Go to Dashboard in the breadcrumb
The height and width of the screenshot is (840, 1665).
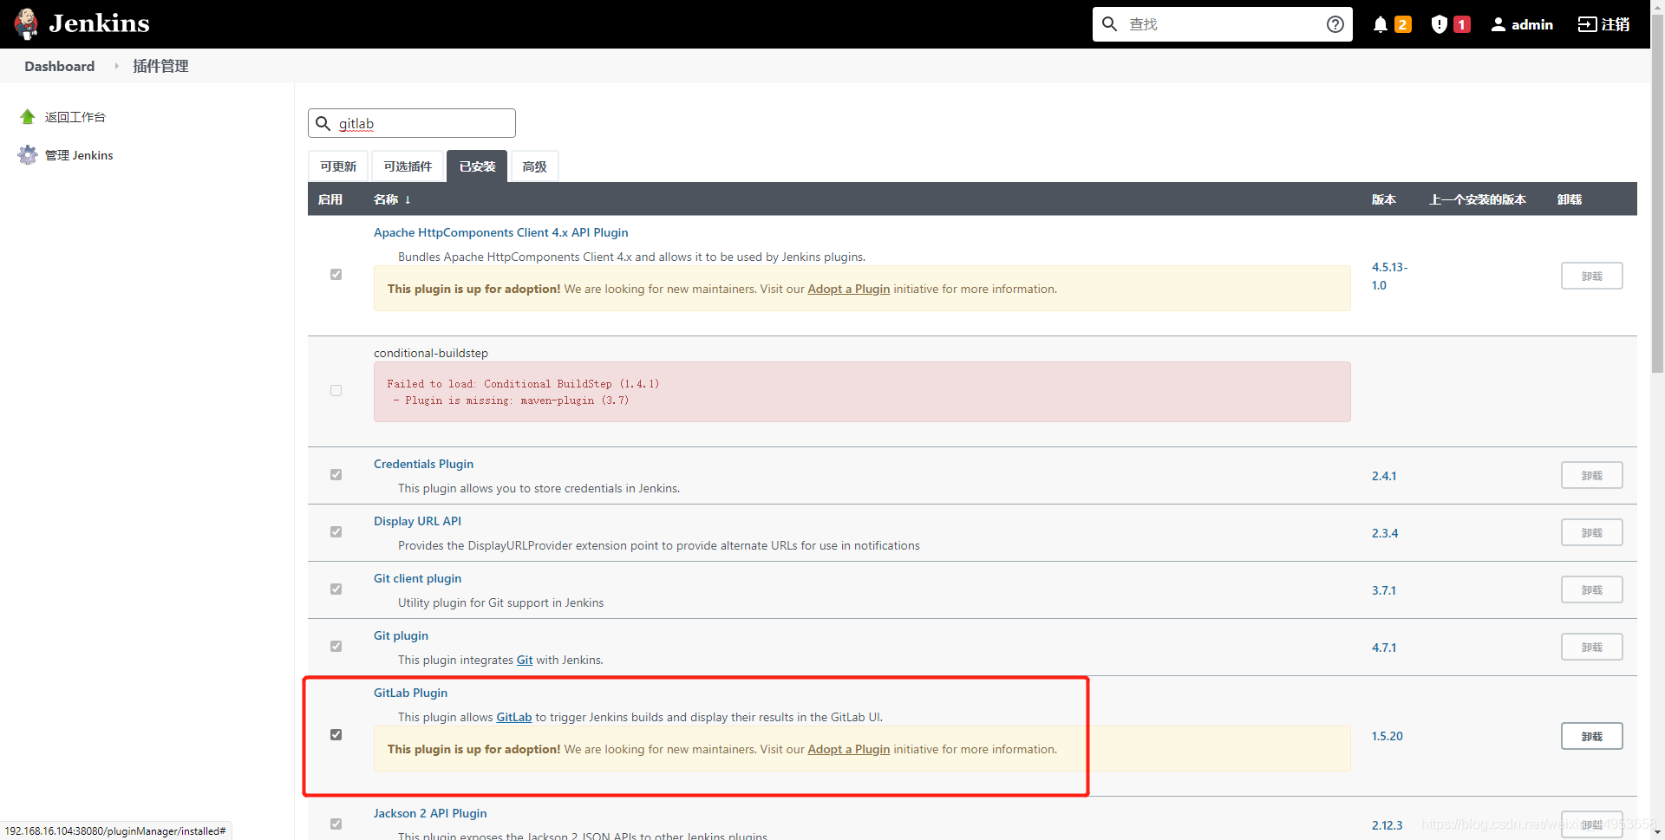pos(59,66)
